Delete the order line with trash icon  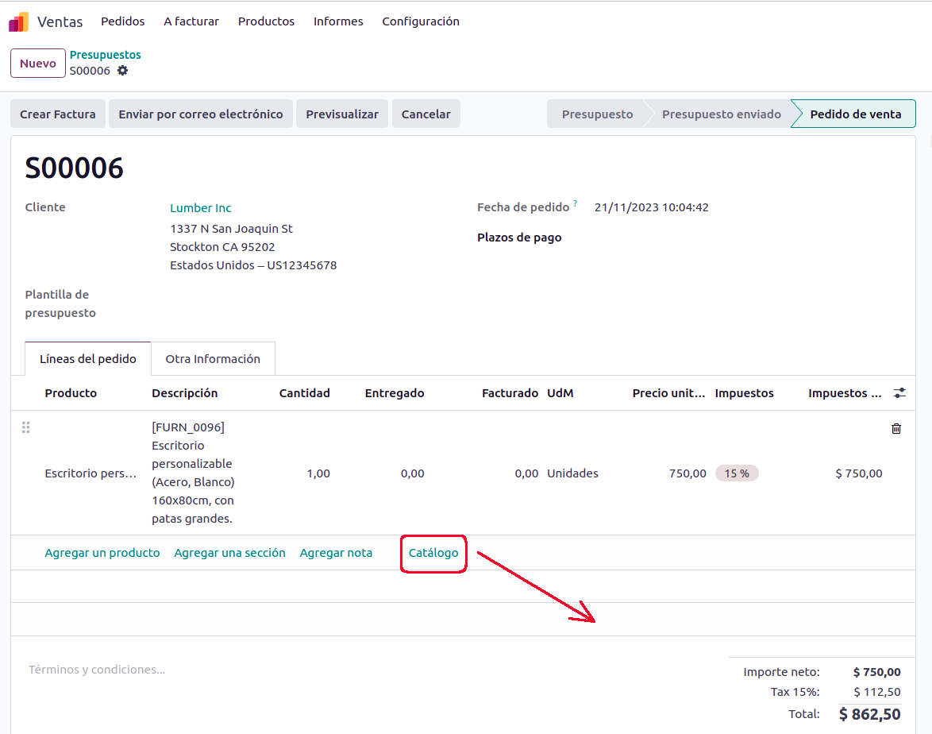coord(896,428)
